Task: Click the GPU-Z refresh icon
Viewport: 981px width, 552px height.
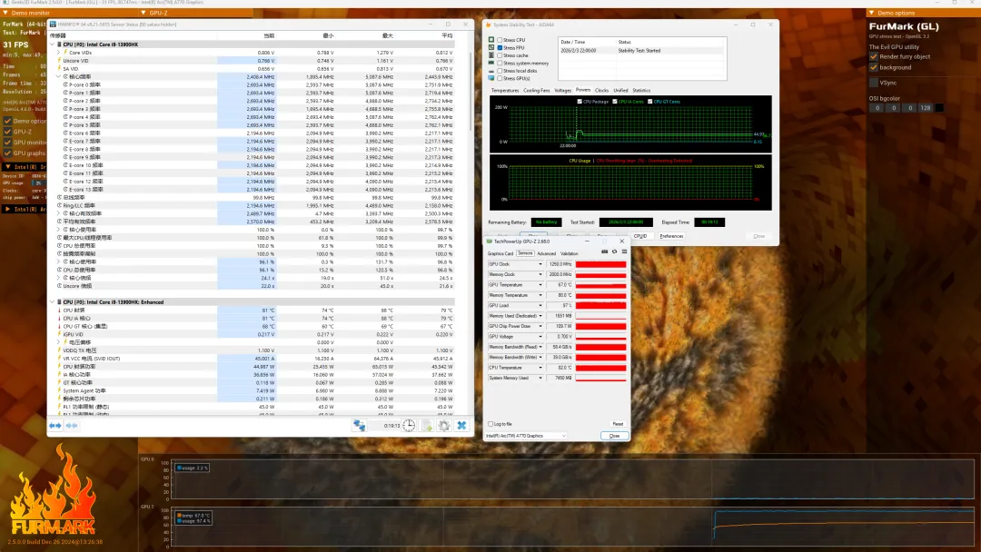Action: [x=614, y=251]
